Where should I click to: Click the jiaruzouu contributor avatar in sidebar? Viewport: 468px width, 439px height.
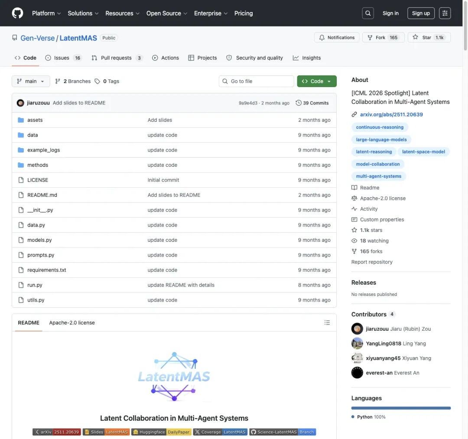point(357,328)
